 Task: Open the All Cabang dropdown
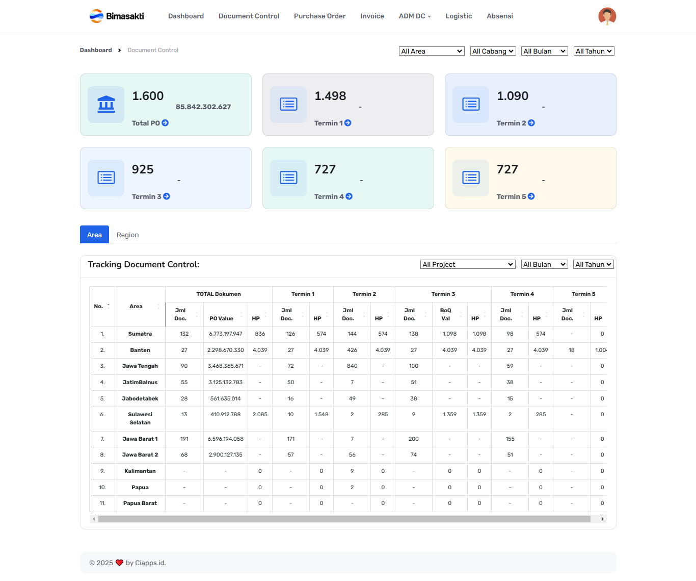click(493, 51)
